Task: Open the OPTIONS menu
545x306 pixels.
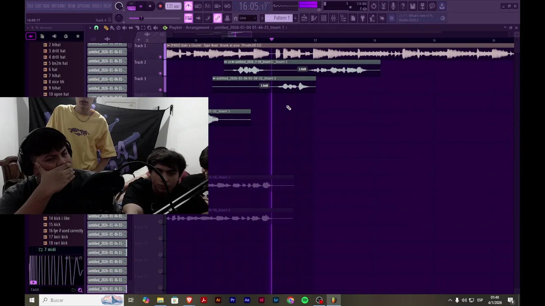Action: click(x=83, y=6)
